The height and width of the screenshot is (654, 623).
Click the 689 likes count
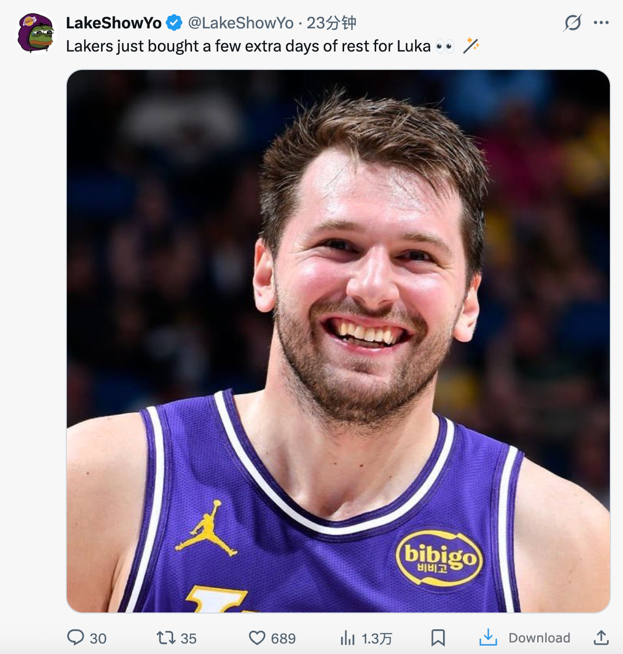[283, 638]
